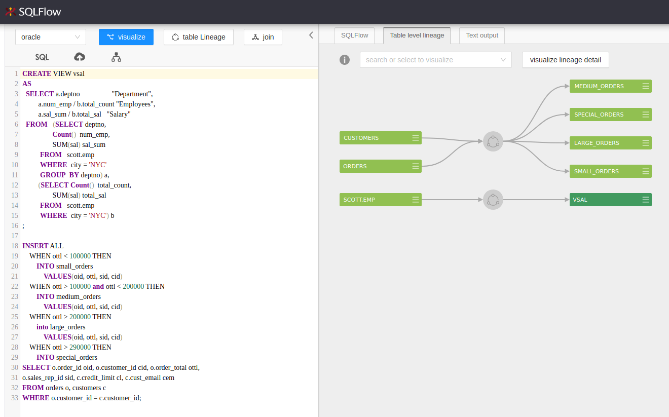Image resolution: width=669 pixels, height=417 pixels.
Task: Select the MEDIUM_ORDERS table node
Action: click(611, 86)
